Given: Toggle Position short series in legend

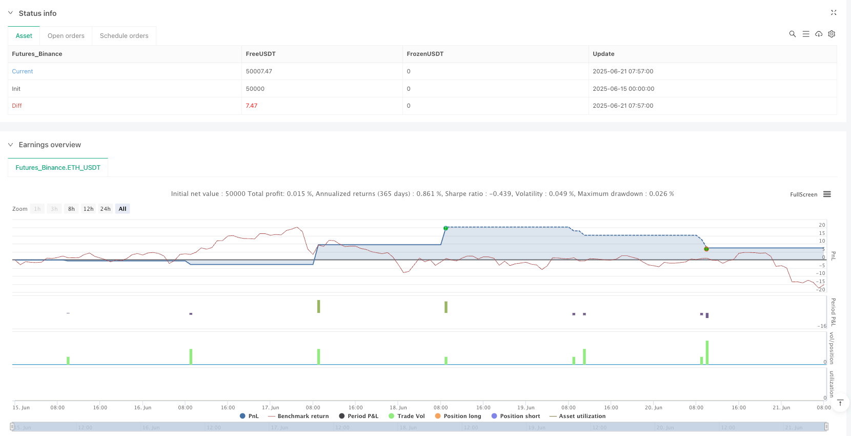Looking at the screenshot, I should click(x=515, y=416).
